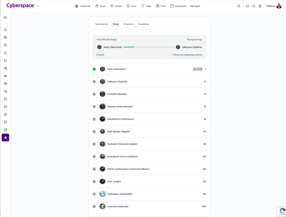Viewport: 286px width, 217px height.
Task: Open the Członkowie navigation link
Action: point(83,6)
